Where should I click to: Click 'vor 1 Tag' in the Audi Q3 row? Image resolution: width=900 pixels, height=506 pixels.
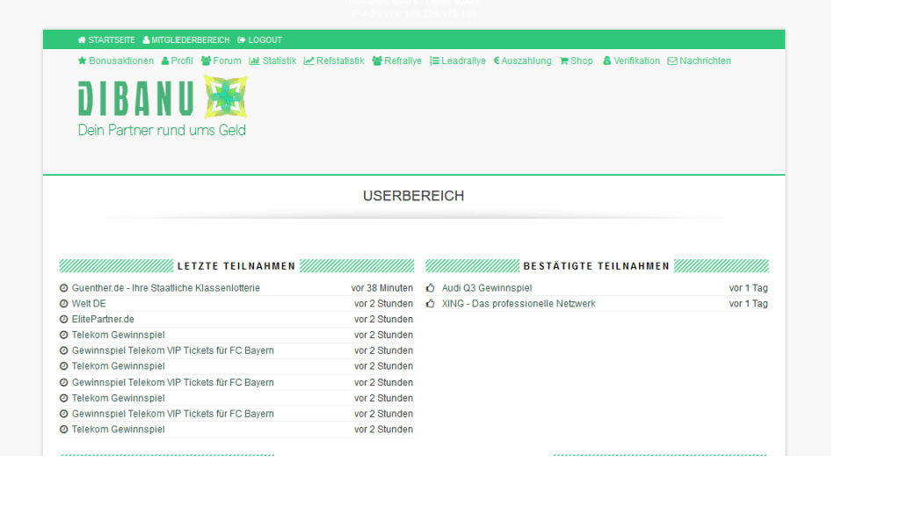[749, 288]
